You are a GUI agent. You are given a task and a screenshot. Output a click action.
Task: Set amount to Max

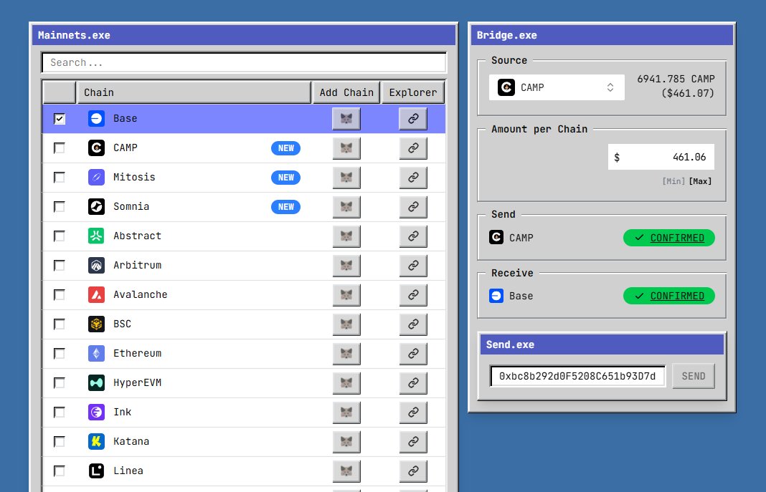click(700, 181)
